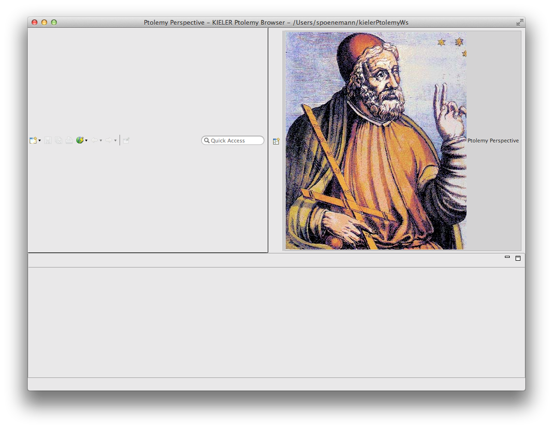Minimize the lower view panel

point(507,257)
